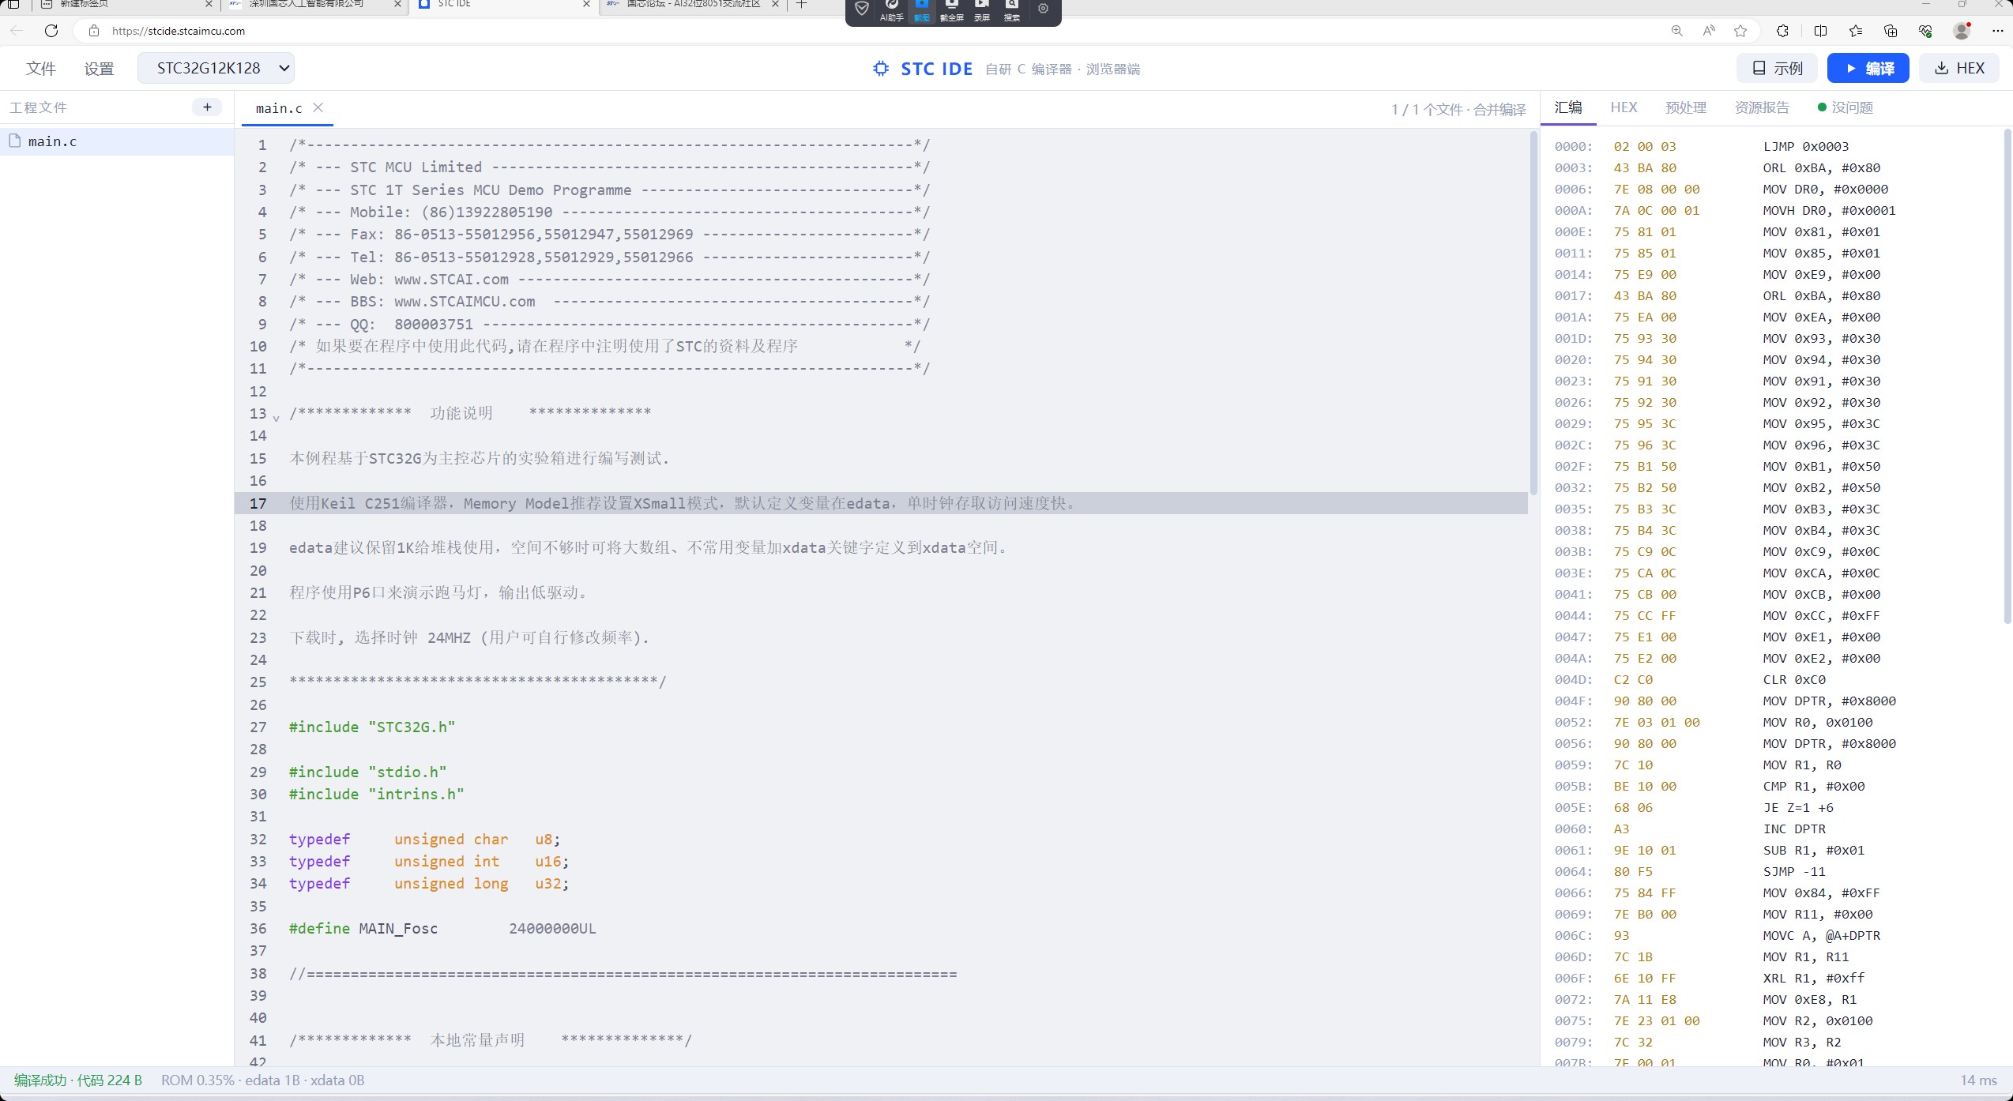Switch to the HEX output tab
The height and width of the screenshot is (1101, 2013).
(x=1624, y=107)
